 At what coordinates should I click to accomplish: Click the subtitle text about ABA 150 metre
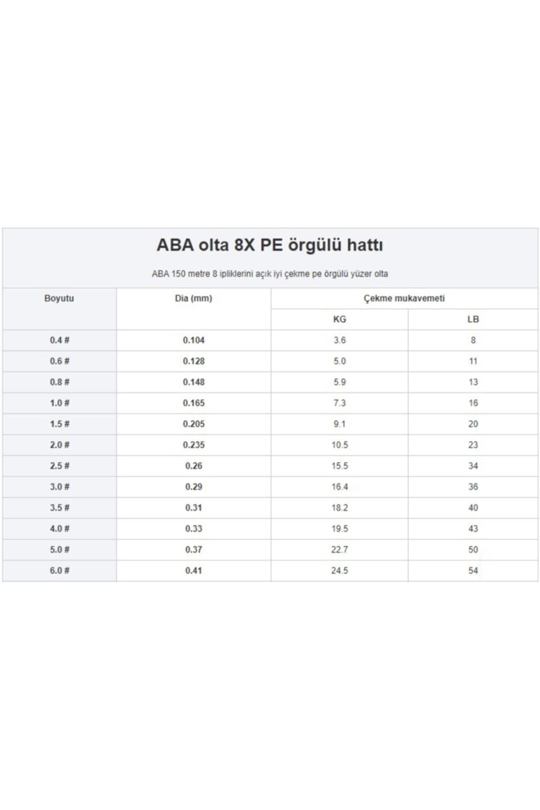pos(270,274)
